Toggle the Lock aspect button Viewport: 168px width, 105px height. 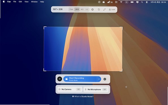112,10
